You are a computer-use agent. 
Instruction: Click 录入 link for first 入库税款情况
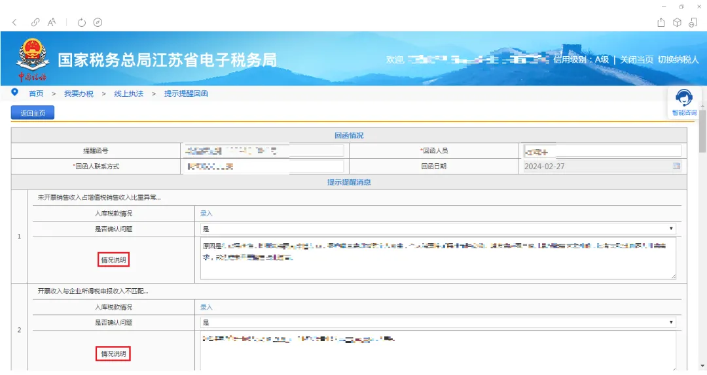tap(206, 214)
